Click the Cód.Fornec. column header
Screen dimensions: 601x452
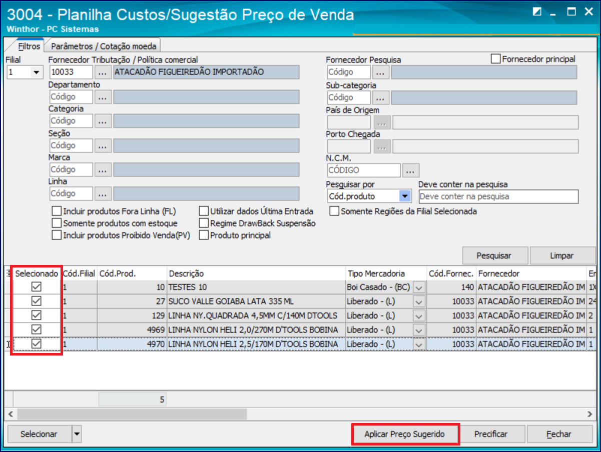click(451, 273)
